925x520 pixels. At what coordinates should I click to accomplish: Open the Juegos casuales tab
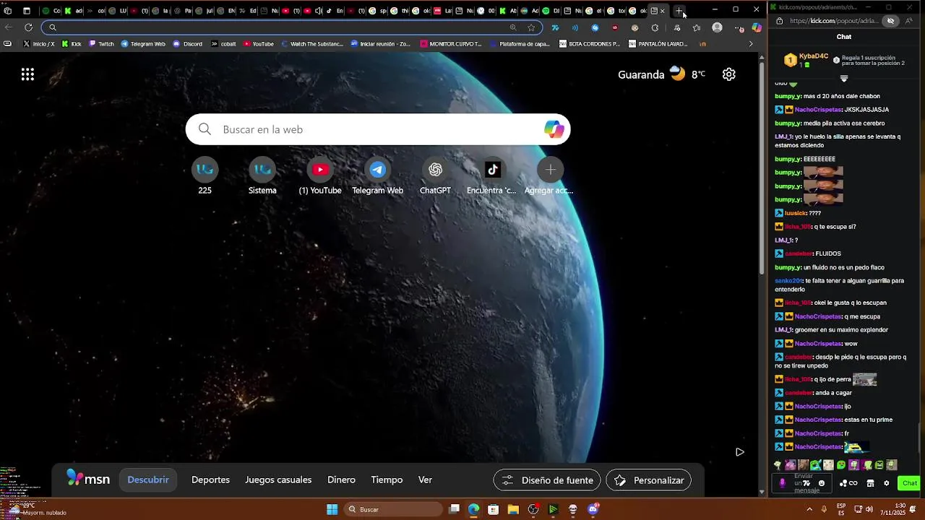[278, 480]
